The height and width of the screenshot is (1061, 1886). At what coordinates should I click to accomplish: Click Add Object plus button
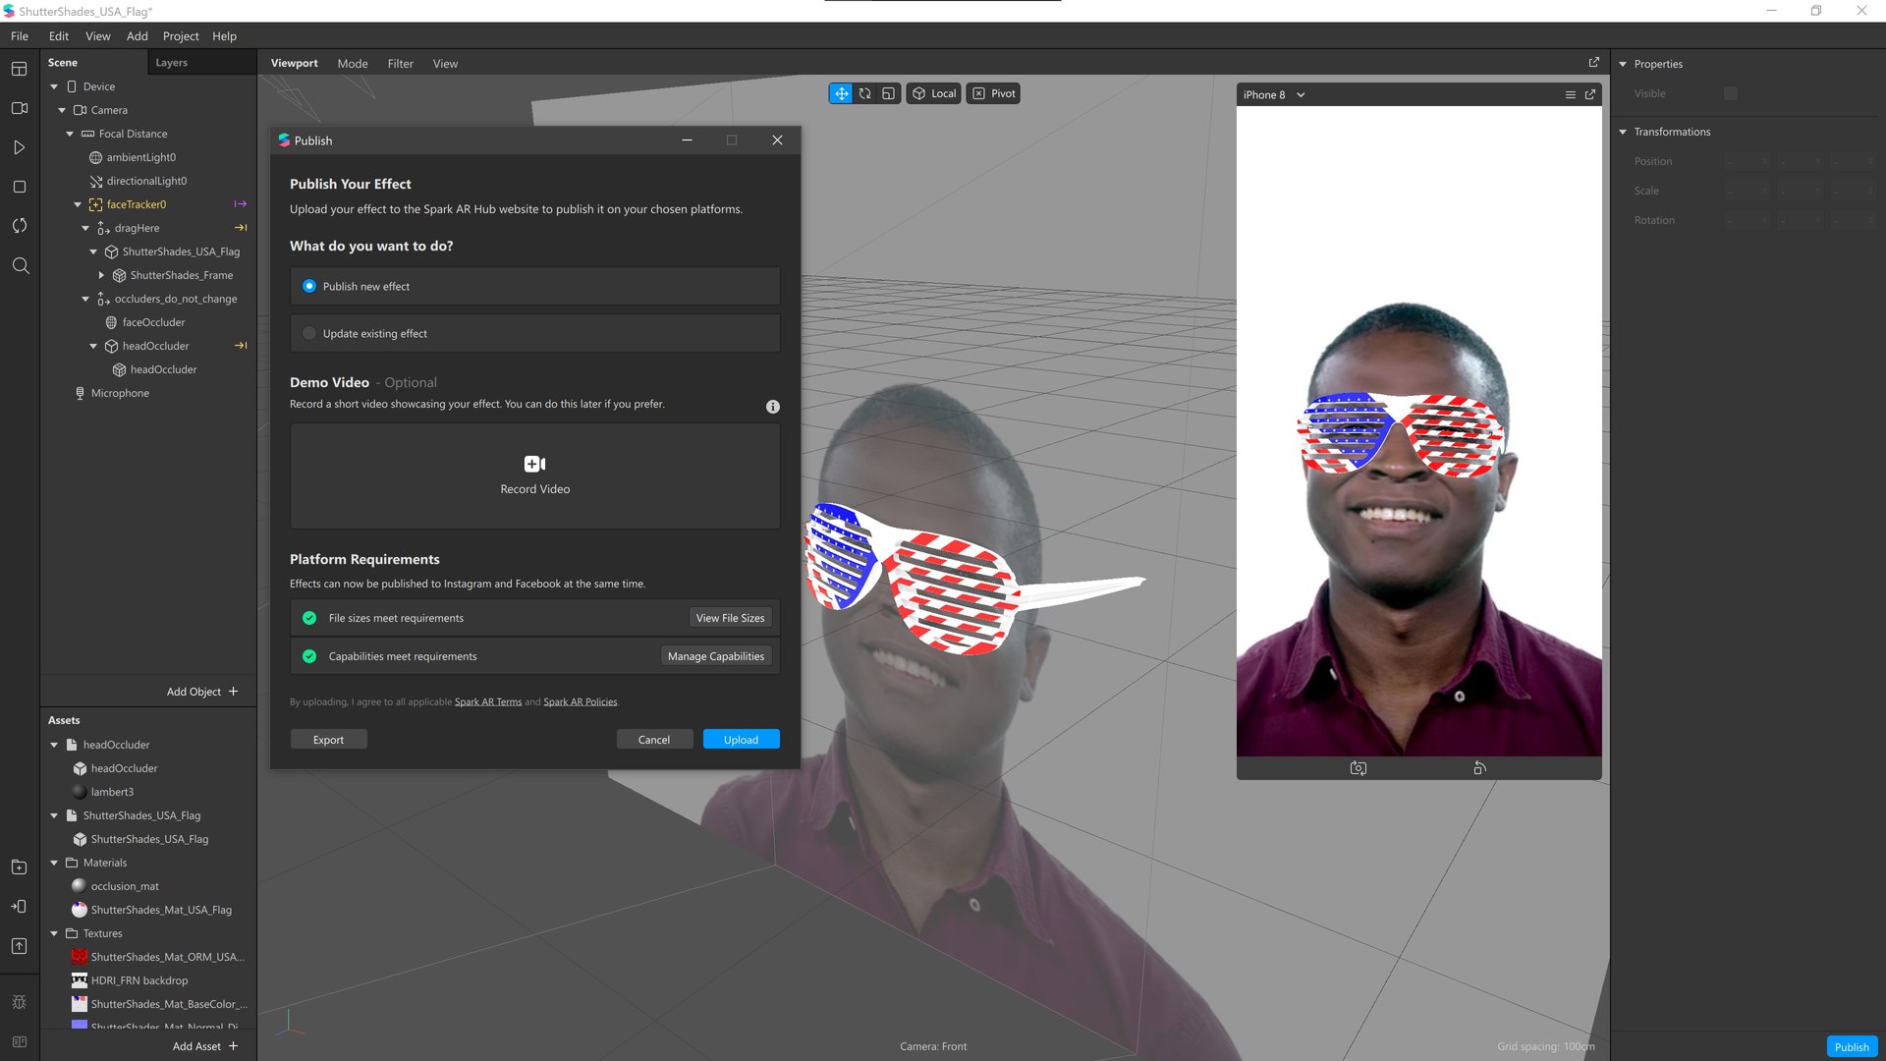click(x=233, y=692)
